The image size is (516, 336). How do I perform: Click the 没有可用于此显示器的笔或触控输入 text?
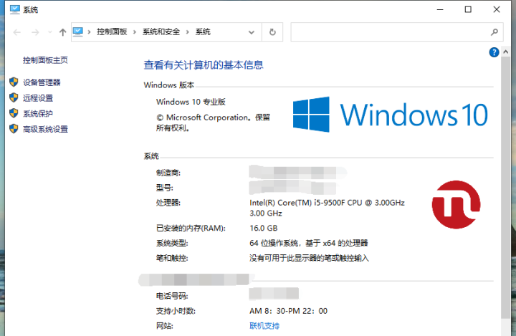[x=310, y=259]
